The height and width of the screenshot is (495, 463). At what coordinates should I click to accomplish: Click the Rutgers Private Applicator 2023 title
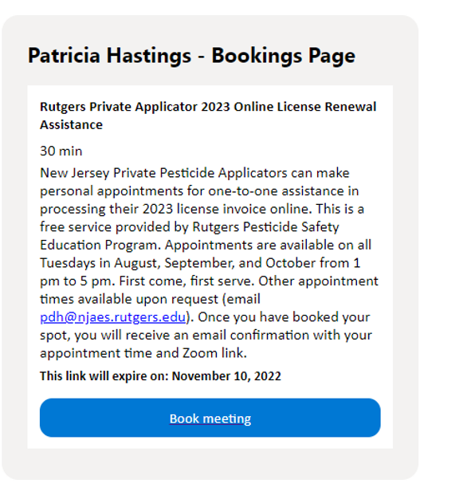[x=208, y=116]
